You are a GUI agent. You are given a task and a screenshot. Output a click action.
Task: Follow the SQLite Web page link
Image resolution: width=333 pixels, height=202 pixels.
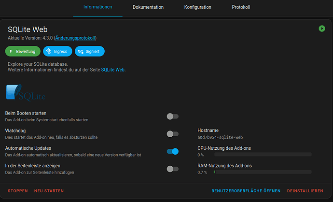click(x=113, y=70)
